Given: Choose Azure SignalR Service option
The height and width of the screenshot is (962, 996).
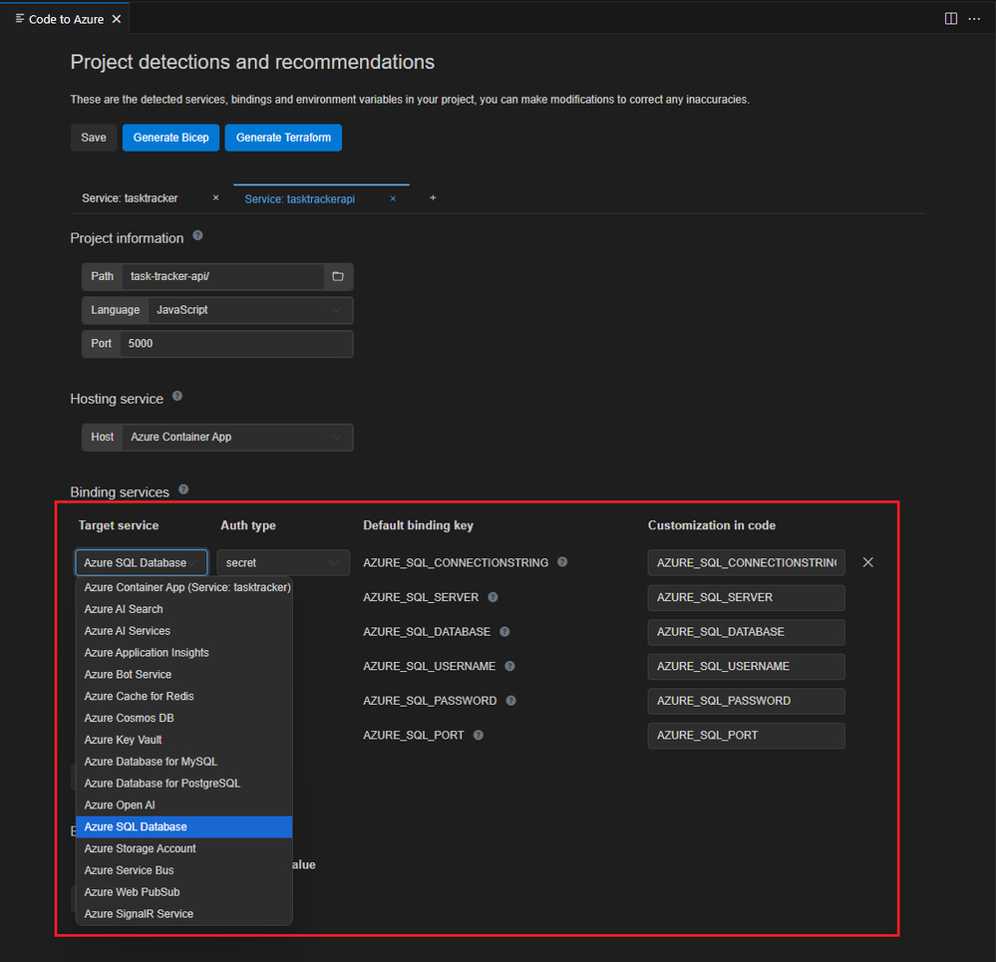Looking at the screenshot, I should coord(184,914).
